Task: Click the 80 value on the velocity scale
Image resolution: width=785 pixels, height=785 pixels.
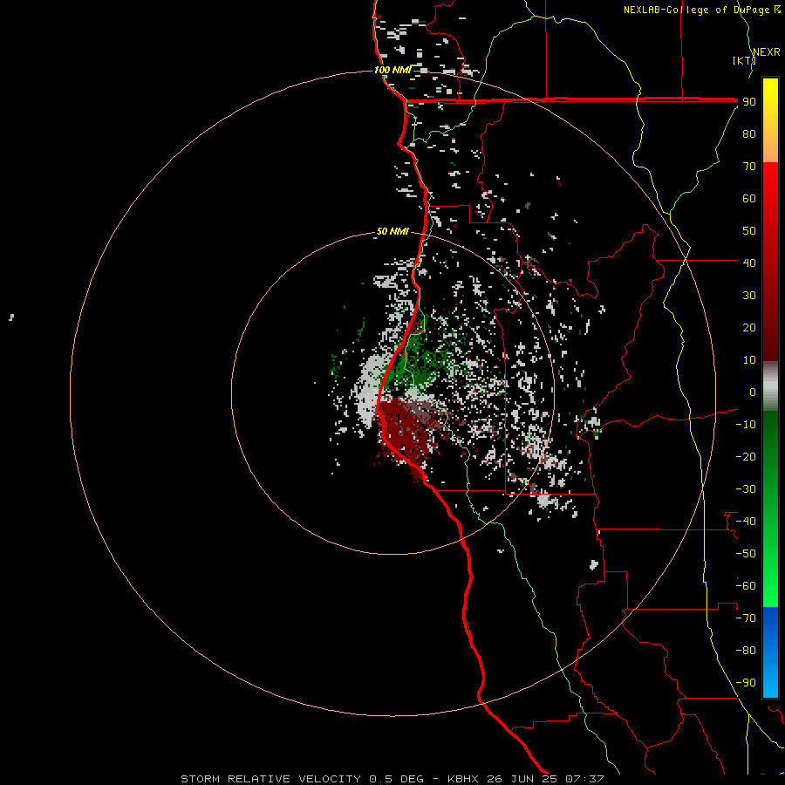Action: [x=749, y=133]
